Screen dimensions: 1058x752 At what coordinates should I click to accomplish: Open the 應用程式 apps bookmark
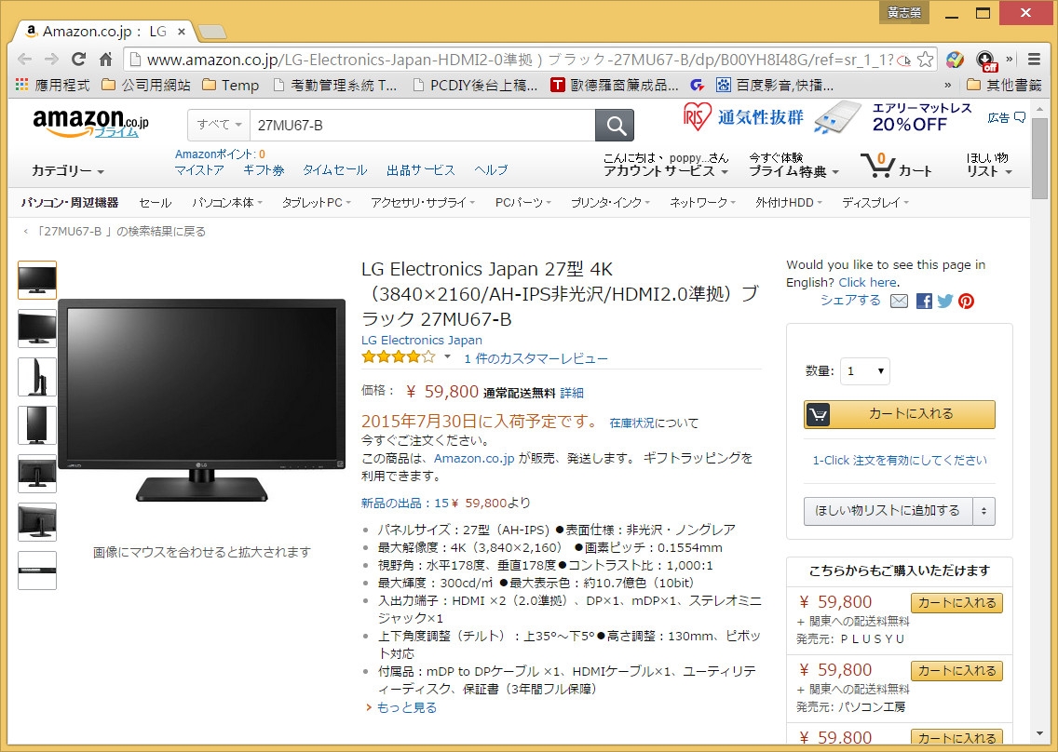click(x=52, y=85)
